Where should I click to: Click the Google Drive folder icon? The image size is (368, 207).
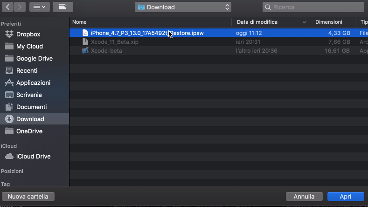[9, 58]
